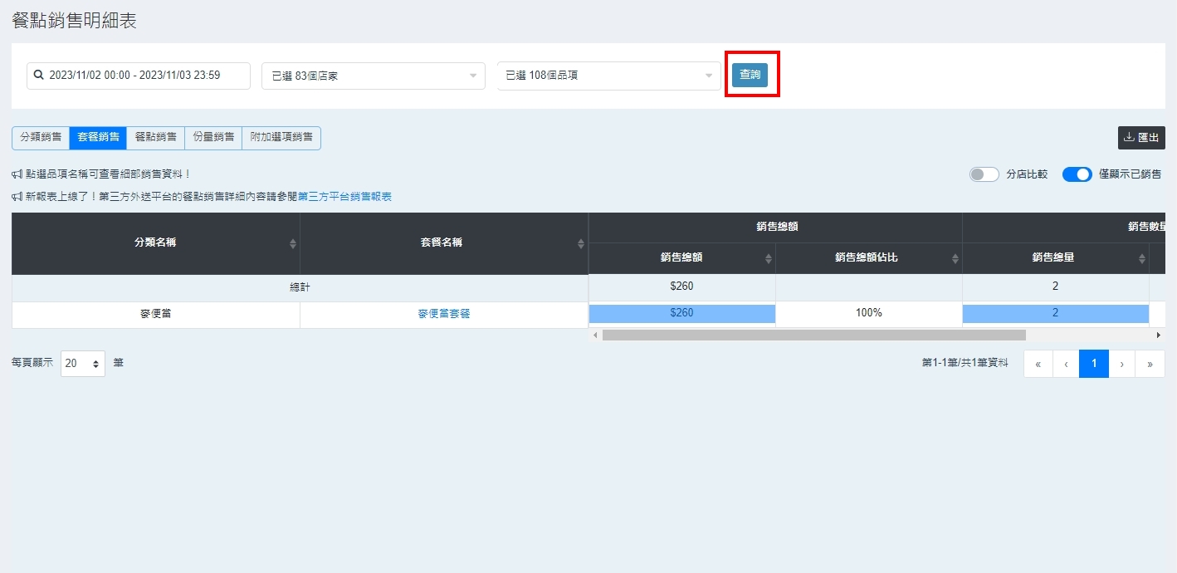Open the 已選 83個店家 store dropdown
Viewport: 1177px width, 573px height.
[x=373, y=76]
